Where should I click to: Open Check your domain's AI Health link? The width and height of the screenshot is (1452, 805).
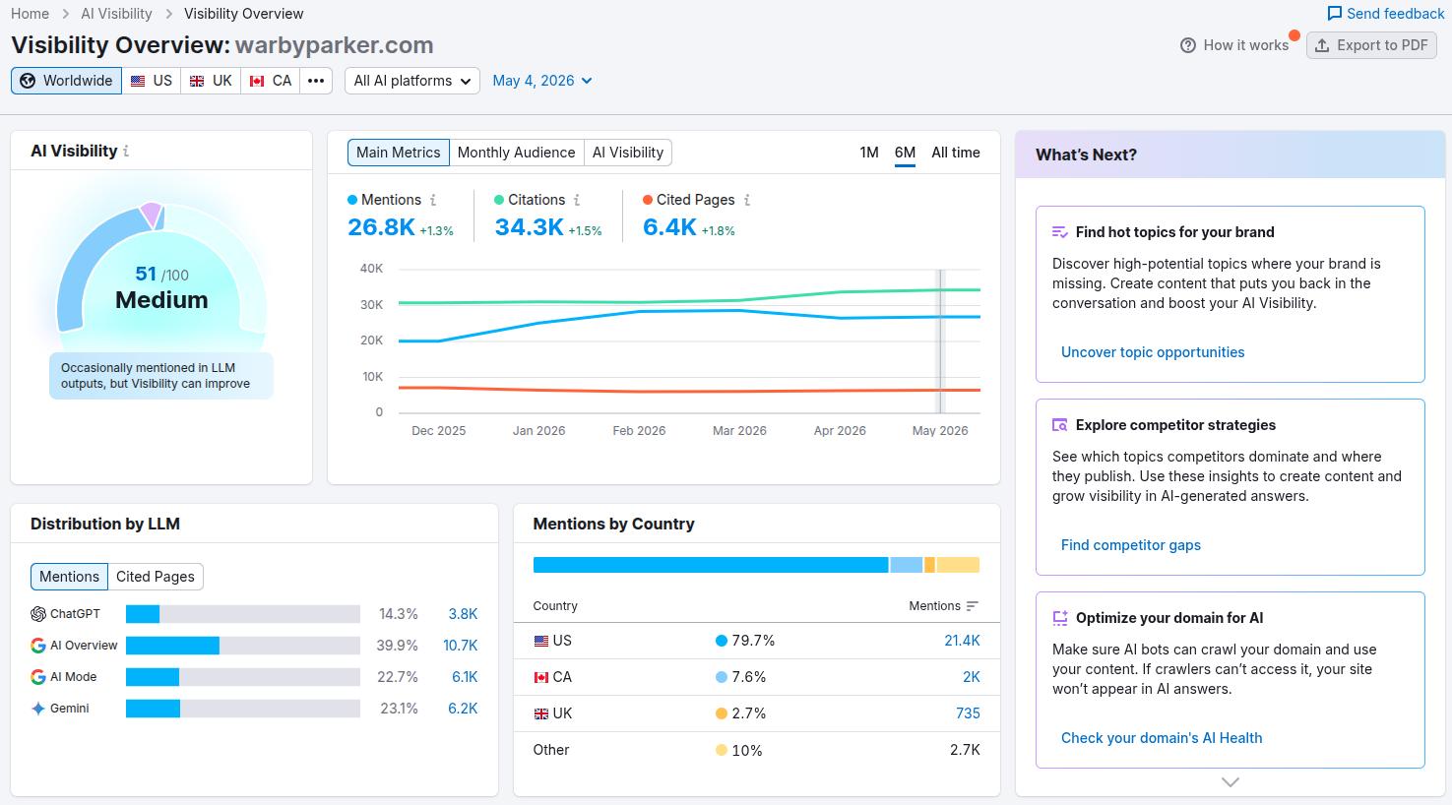tap(1162, 738)
